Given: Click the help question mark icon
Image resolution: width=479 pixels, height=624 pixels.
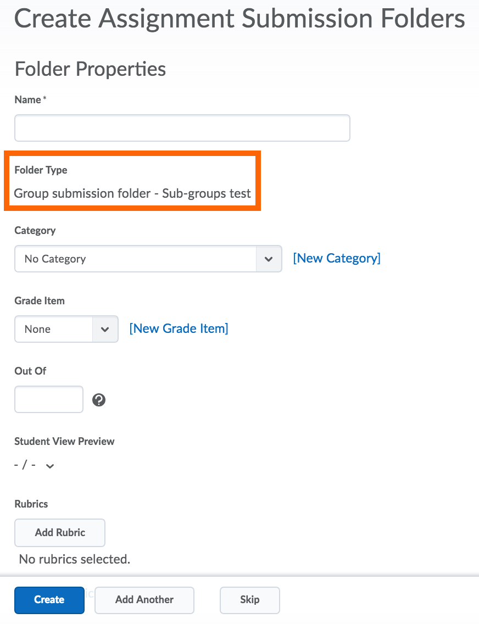Looking at the screenshot, I should [99, 400].
